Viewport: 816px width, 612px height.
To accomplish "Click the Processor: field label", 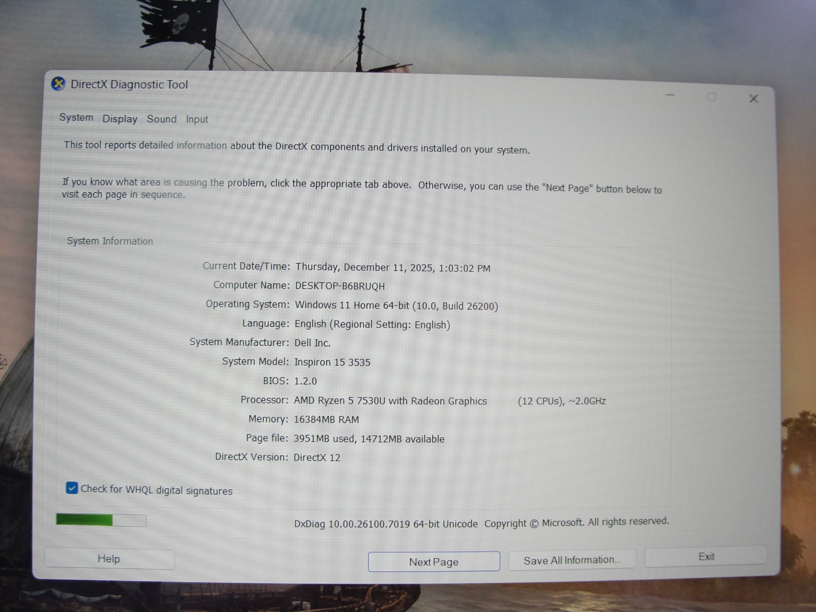I will coord(264,400).
